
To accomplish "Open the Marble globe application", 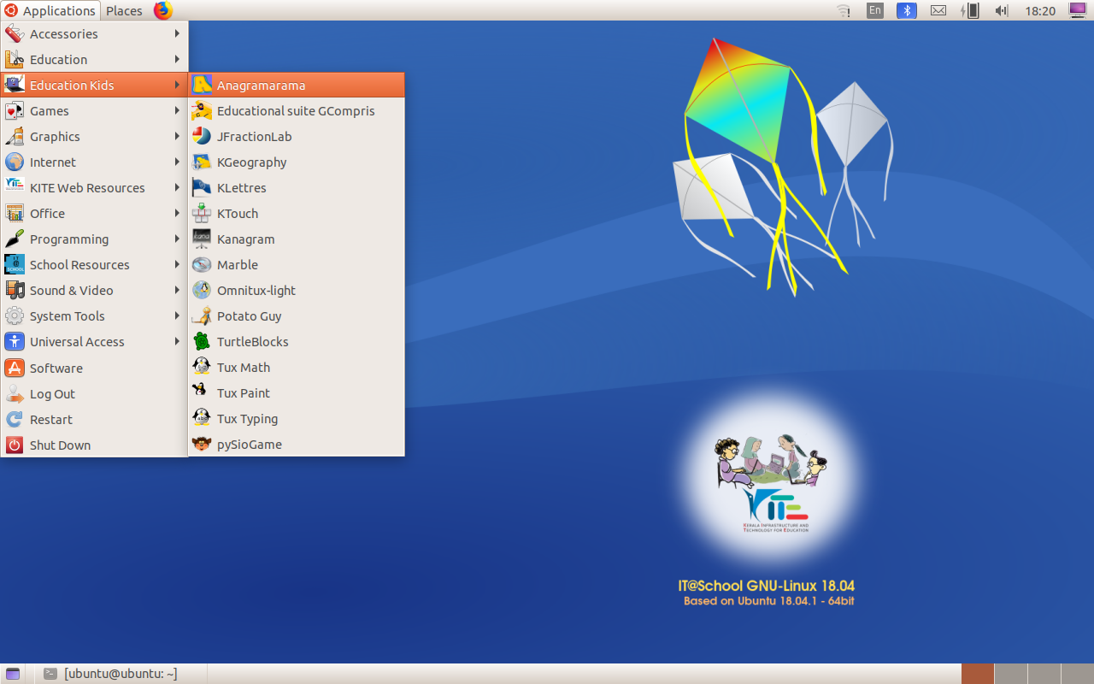I will [x=237, y=264].
